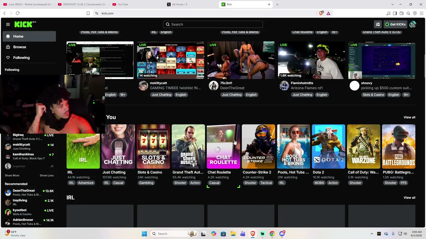
Task: Focus the Kick search box
Action: (213, 24)
